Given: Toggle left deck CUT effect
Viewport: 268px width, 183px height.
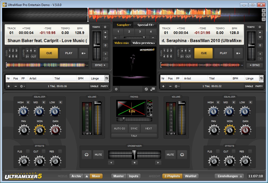Looking at the screenshot, I should point(44,151).
